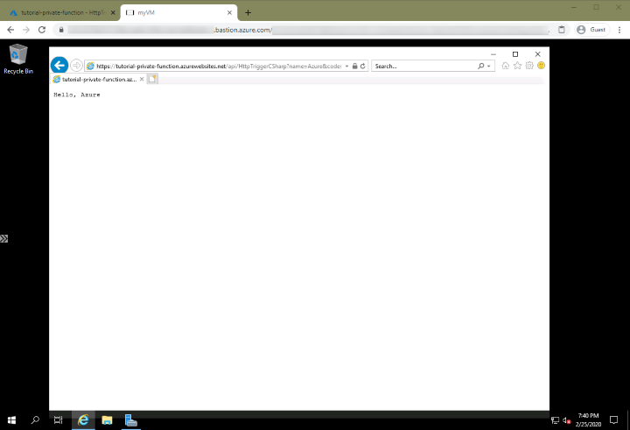Screen dimensions: 630x430
Task: Open the Action Center notifications icon
Action: pyautogui.click(x=613, y=420)
